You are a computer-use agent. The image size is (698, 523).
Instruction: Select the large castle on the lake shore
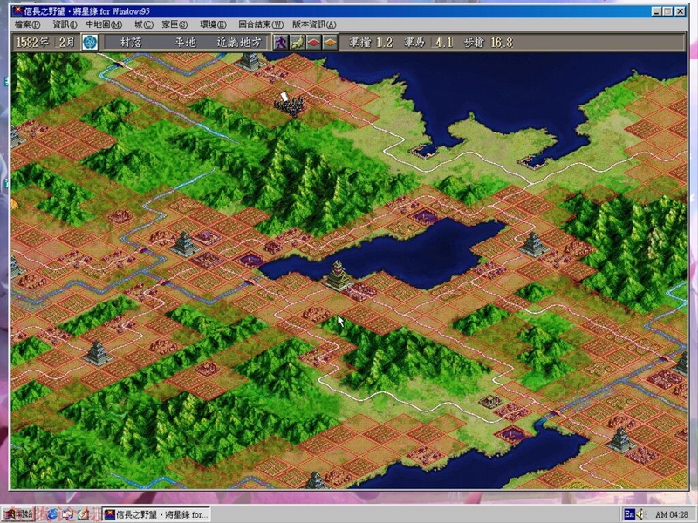(338, 275)
